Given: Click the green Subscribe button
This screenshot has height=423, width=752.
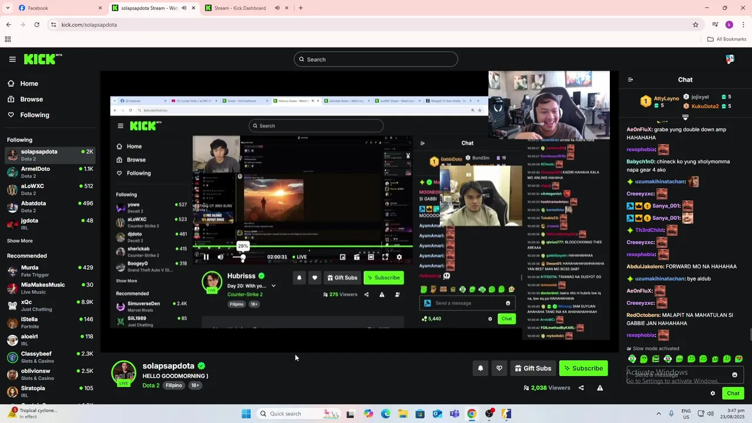Looking at the screenshot, I should pyautogui.click(x=583, y=368).
